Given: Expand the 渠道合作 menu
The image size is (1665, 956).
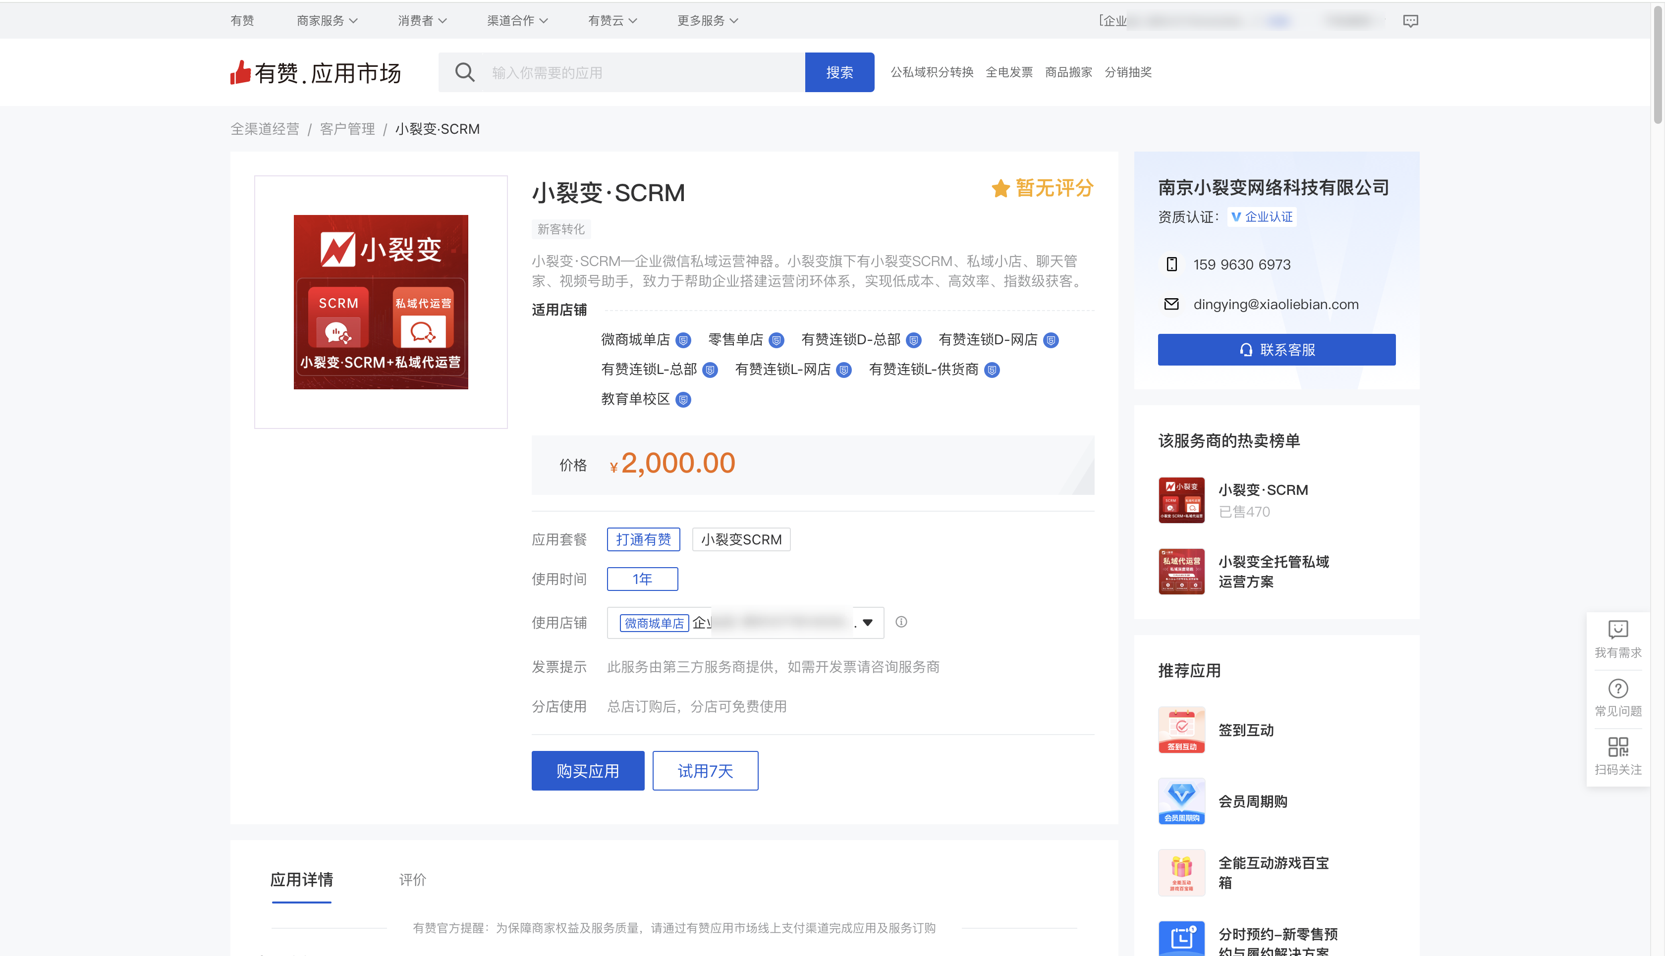Looking at the screenshot, I should [x=517, y=21].
